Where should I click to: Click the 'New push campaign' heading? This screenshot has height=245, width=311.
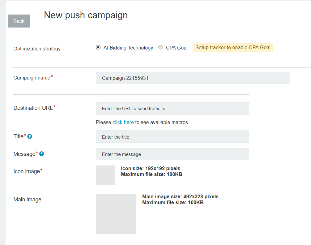(x=86, y=15)
